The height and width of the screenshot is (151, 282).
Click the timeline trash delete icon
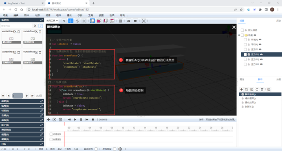(x=60, y=120)
